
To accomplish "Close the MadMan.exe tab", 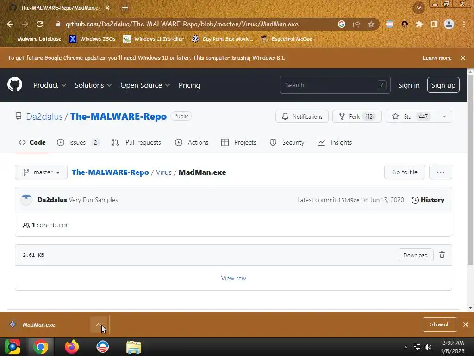I will 107,8.
